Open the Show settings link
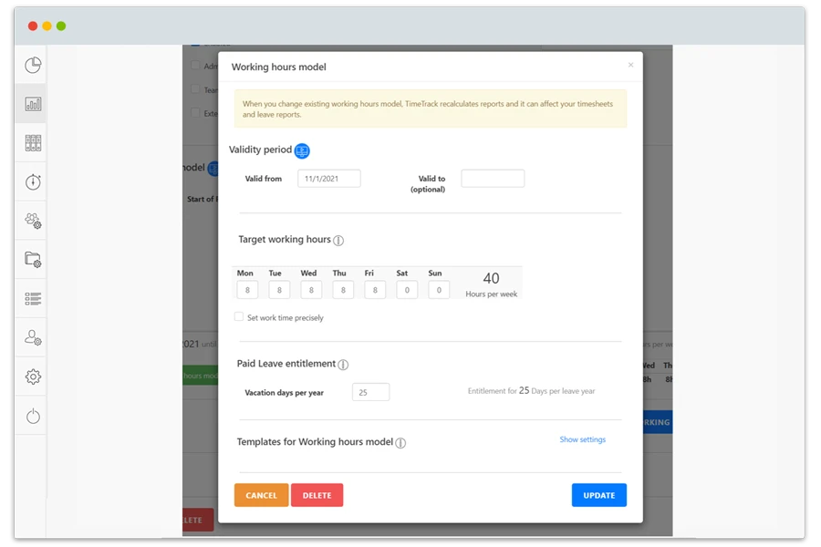The image size is (821, 547). point(582,439)
